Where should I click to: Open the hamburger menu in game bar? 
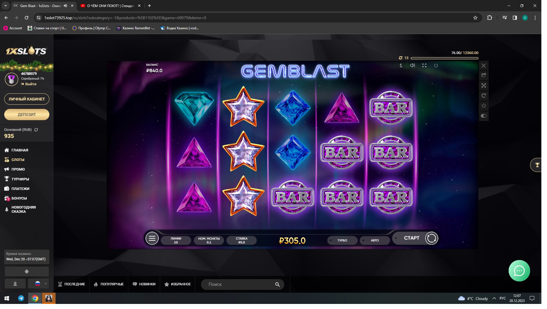pos(152,239)
